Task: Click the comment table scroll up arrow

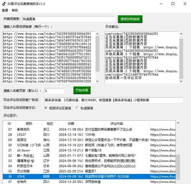Action: click(178, 123)
